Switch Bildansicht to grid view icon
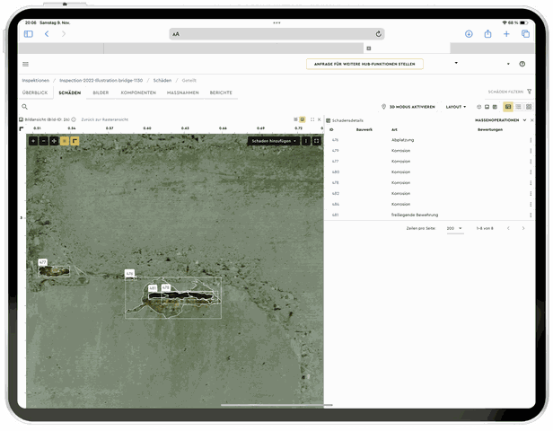Screen dimensions: 553x431 295,119
